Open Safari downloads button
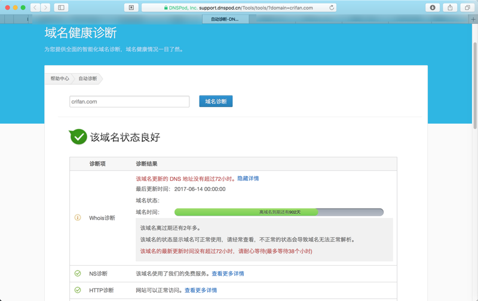The image size is (478, 301). coord(432,8)
